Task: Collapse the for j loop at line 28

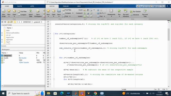Action: click(x=54, y=58)
